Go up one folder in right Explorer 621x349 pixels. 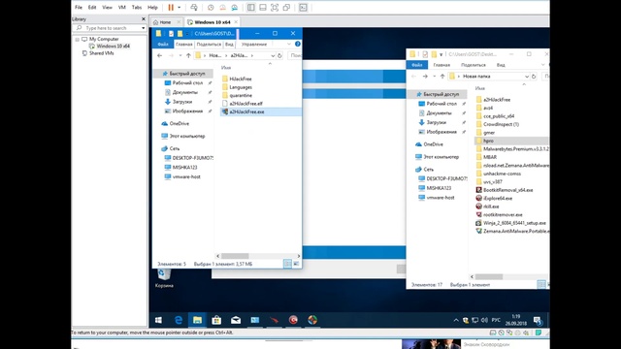click(x=442, y=77)
